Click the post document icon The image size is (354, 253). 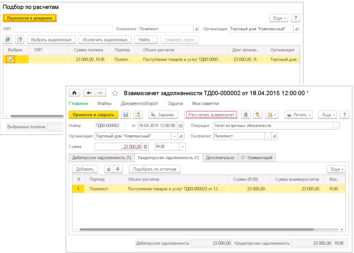point(138,115)
